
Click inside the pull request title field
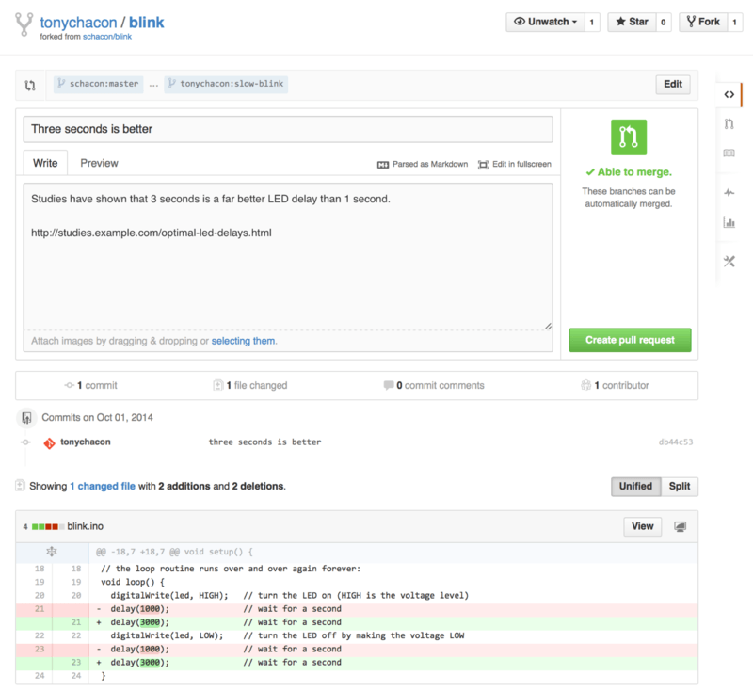282,129
